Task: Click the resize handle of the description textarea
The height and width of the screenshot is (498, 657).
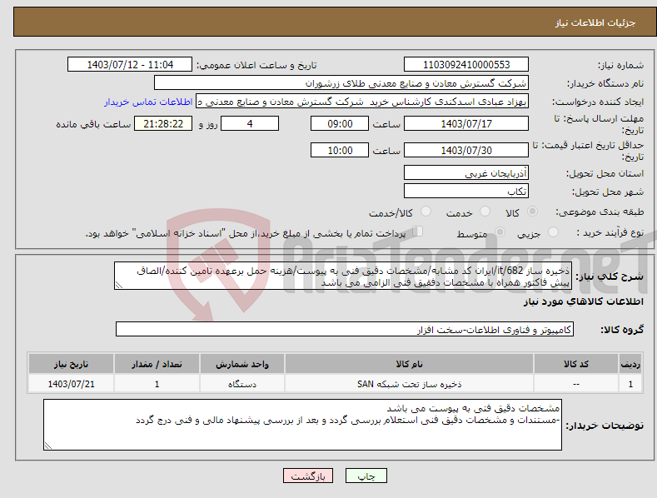Action: pos(119,285)
